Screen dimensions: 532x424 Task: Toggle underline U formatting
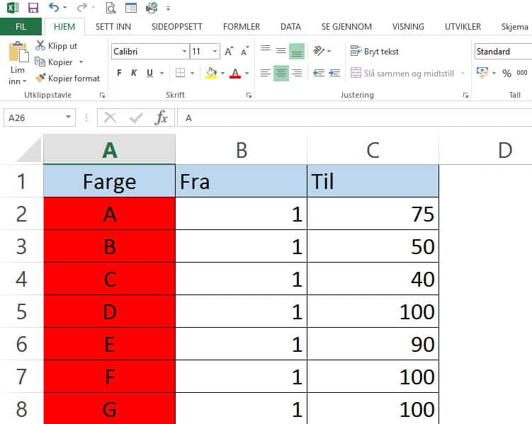(x=149, y=72)
